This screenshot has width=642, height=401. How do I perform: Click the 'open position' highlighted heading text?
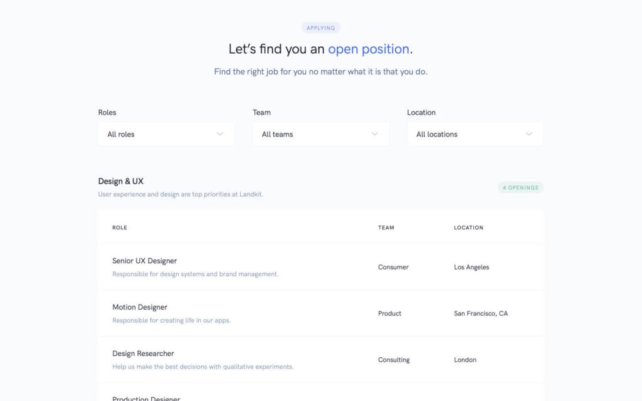(x=369, y=49)
